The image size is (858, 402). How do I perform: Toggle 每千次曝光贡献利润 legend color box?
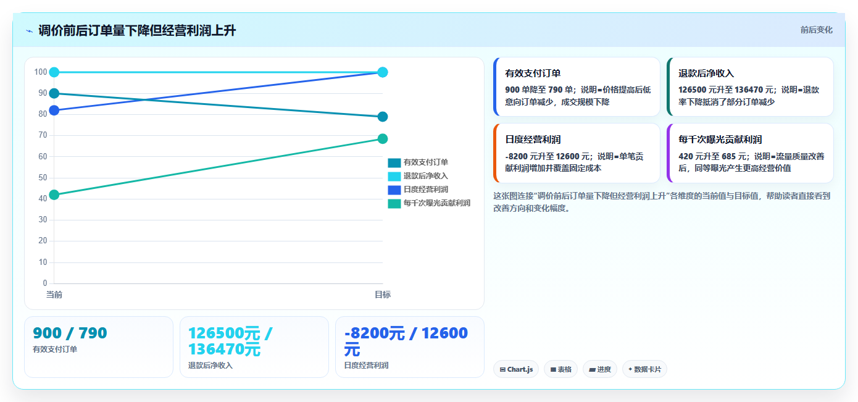(394, 203)
